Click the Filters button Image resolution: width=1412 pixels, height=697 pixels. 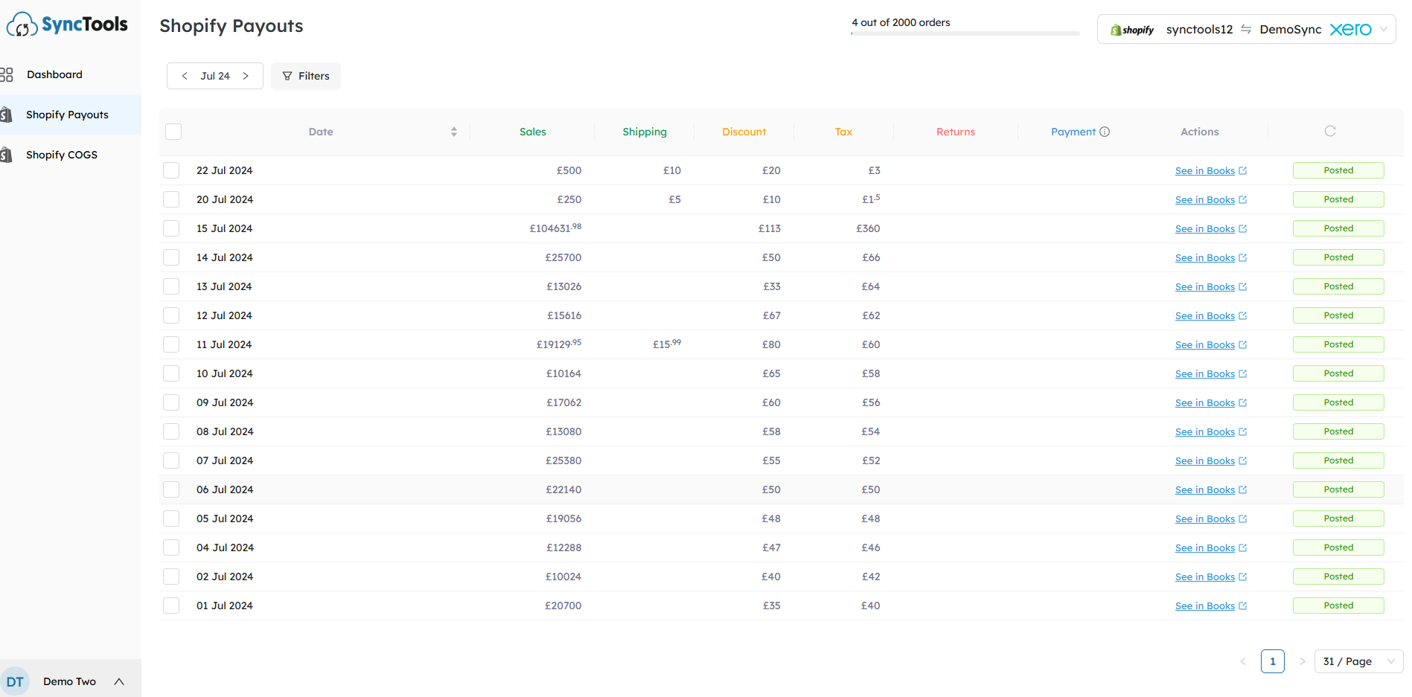pyautogui.click(x=305, y=75)
